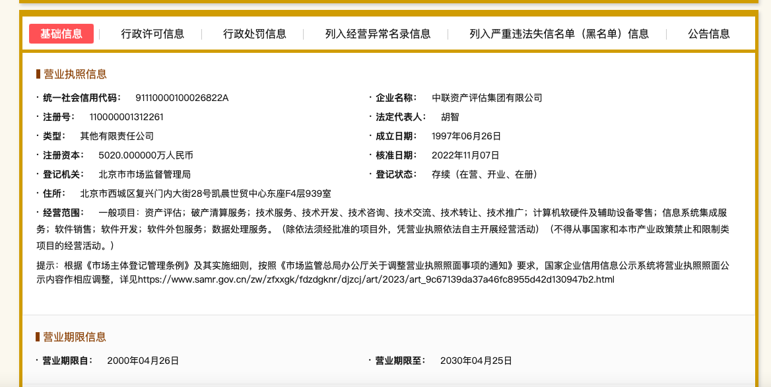The width and height of the screenshot is (771, 387).
Task: Click approval date 2022年11月07日
Action: click(465, 155)
